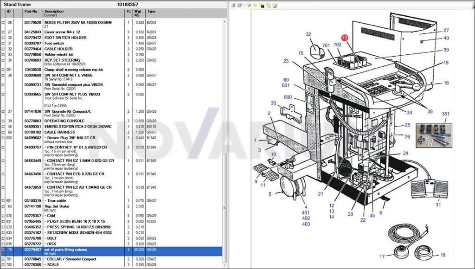This screenshot has height=269, width=475.
Task: Select COLLAR / Siremobil Compact row 701
Action: pyautogui.click(x=112, y=259)
